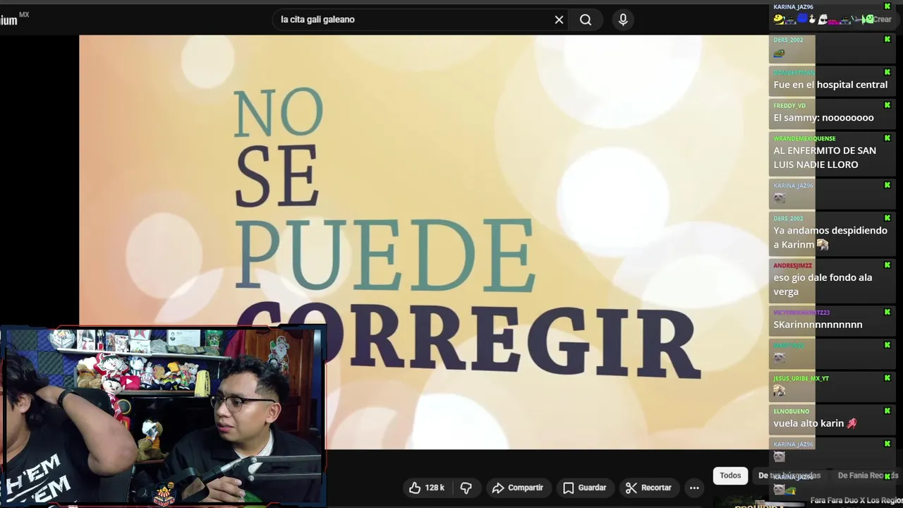Click message 'Ya andamos despidiendo a Karinm'
Screen dimensions: 903x508
830,238
